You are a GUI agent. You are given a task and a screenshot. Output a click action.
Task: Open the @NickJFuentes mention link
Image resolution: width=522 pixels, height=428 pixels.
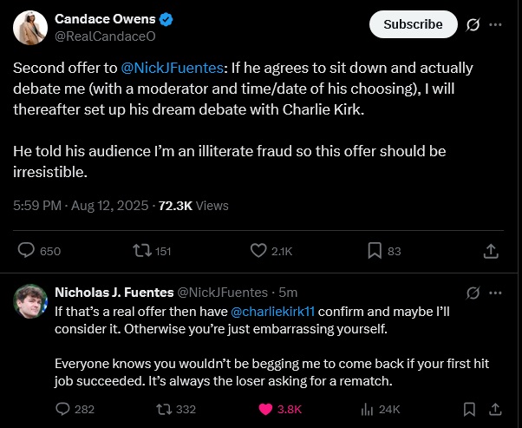click(181, 68)
